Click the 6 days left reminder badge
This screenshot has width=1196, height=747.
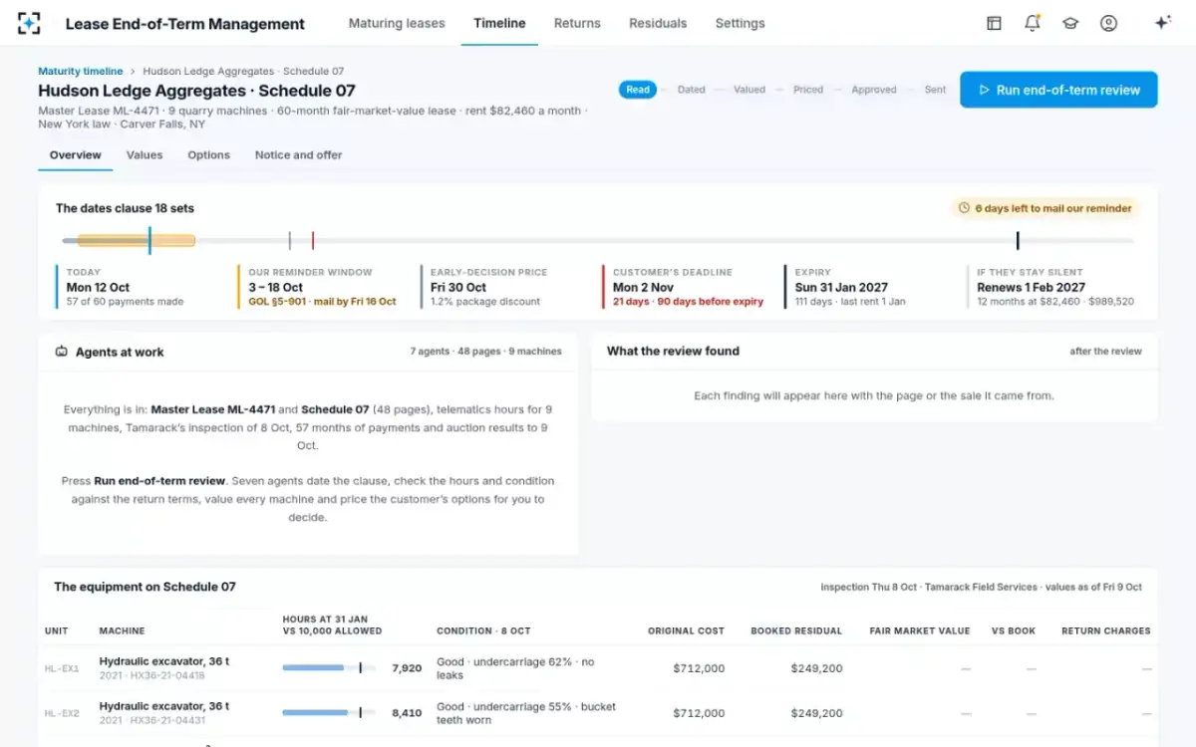1045,208
